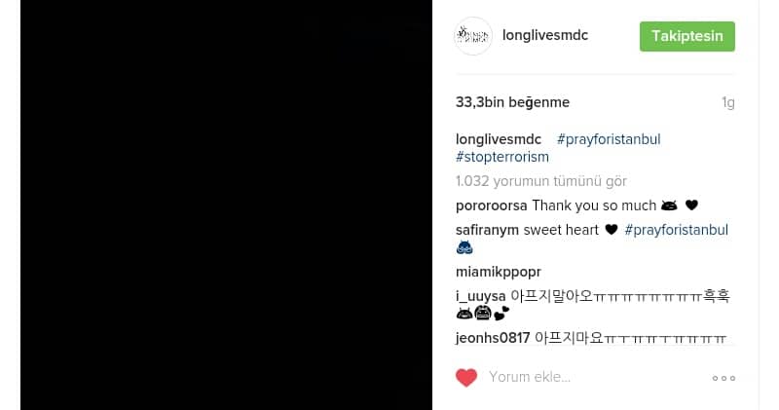The height and width of the screenshot is (410, 779).
Task: Click the crying emoji in i_uuysa's comment
Action: pyautogui.click(x=483, y=313)
